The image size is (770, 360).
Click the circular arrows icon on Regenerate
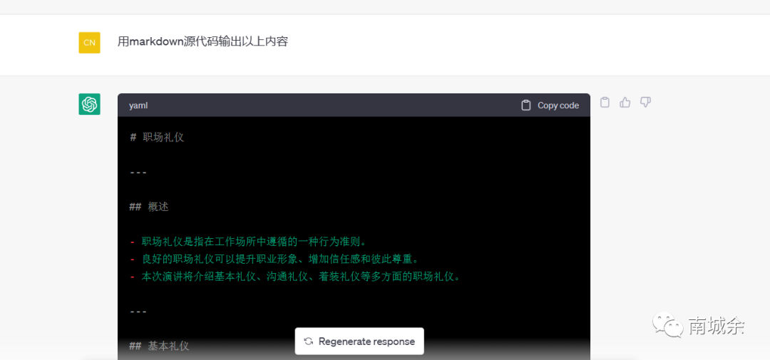pyautogui.click(x=309, y=341)
